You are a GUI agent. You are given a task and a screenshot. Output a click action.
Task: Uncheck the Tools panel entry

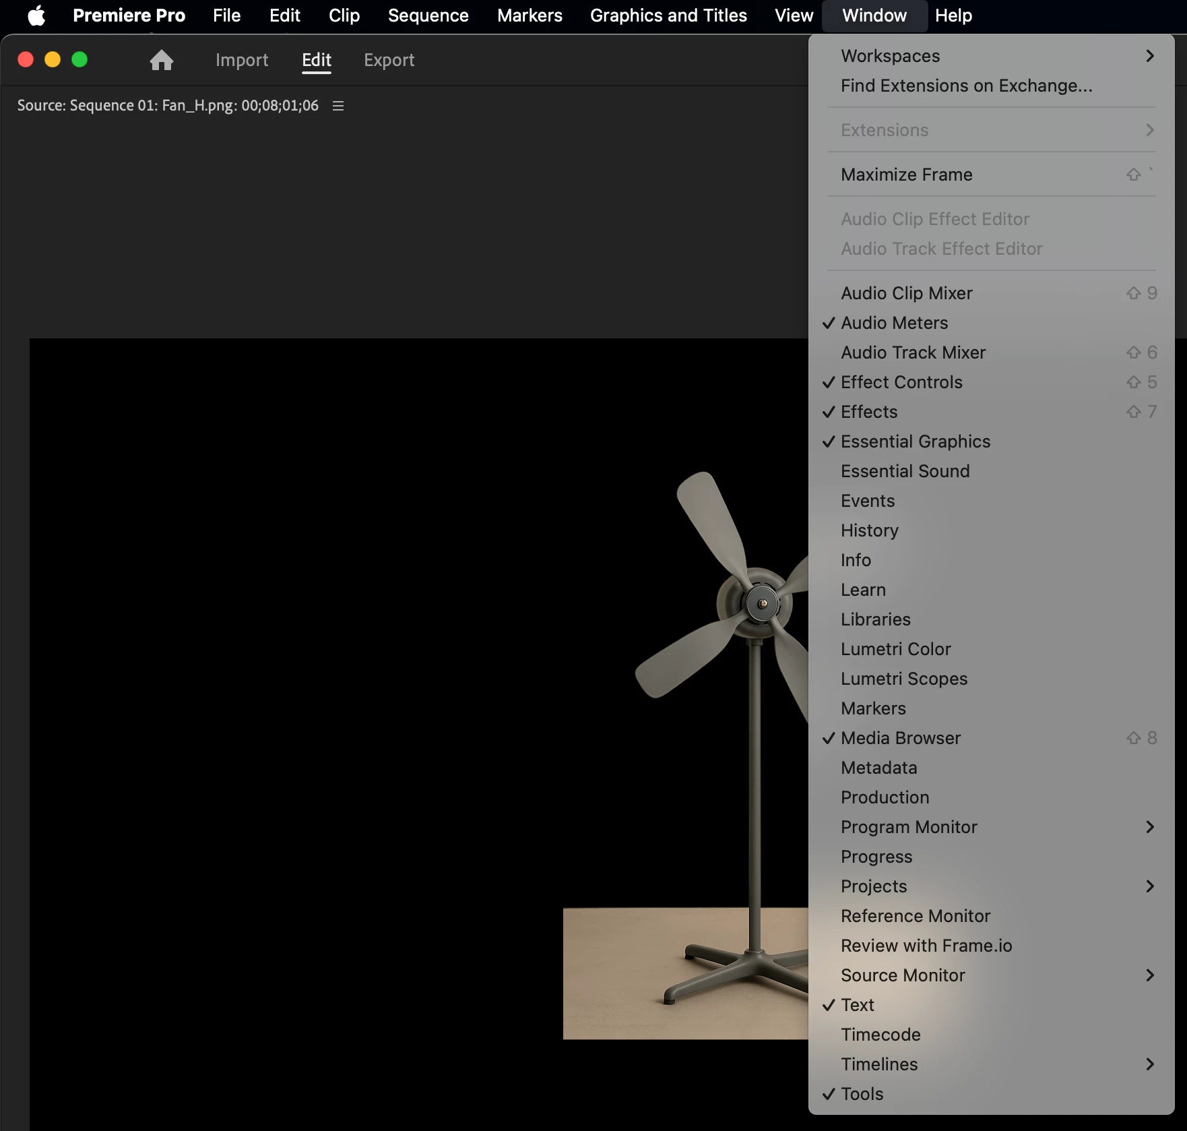(992, 1094)
